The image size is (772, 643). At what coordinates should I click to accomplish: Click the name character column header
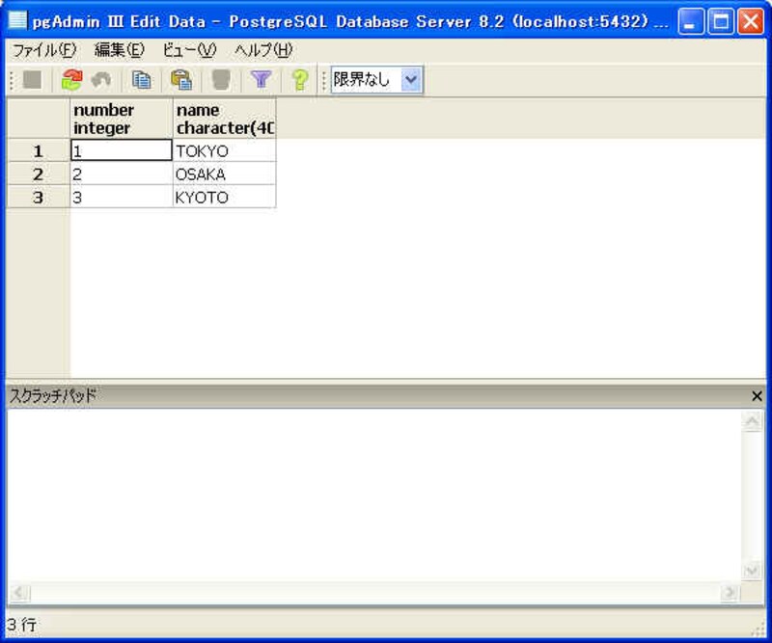click(x=224, y=119)
